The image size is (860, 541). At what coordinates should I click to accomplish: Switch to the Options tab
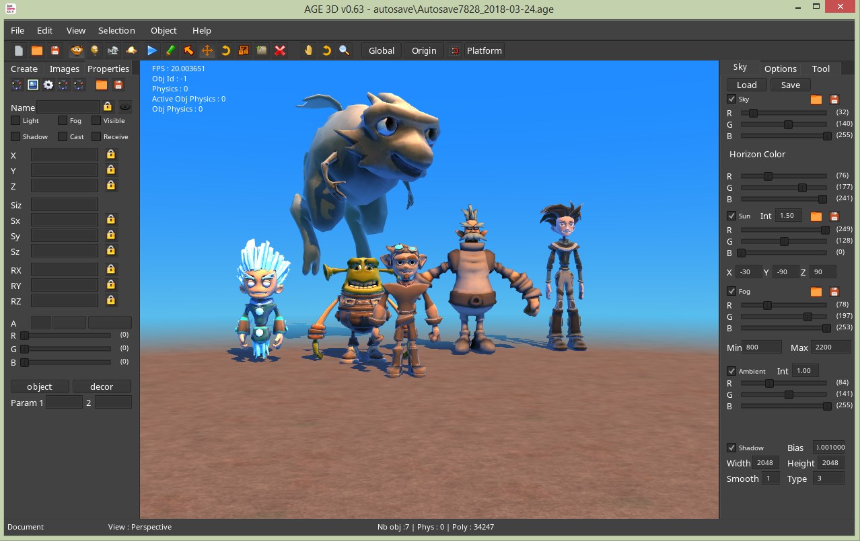click(x=781, y=69)
